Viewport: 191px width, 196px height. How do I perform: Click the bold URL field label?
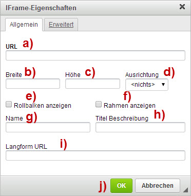point(11,47)
